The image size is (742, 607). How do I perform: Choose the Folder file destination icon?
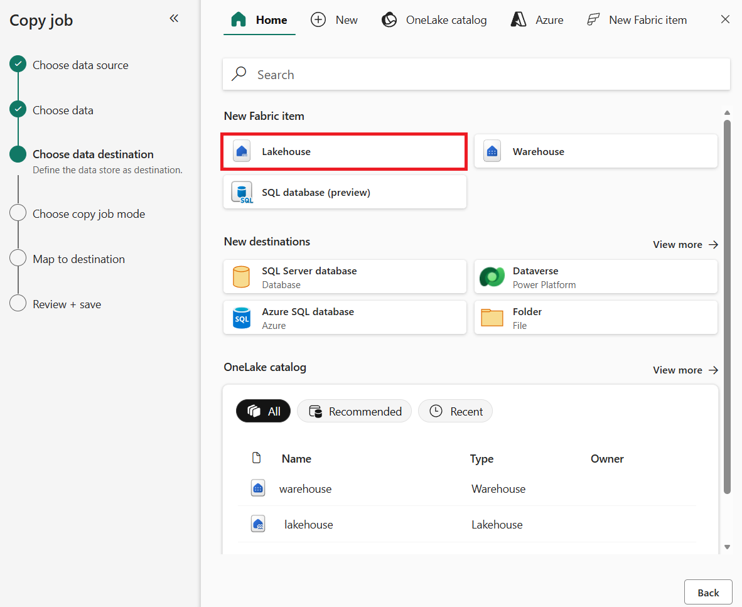492,318
